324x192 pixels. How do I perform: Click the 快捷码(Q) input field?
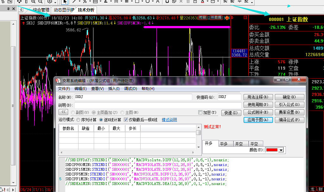[229, 97]
